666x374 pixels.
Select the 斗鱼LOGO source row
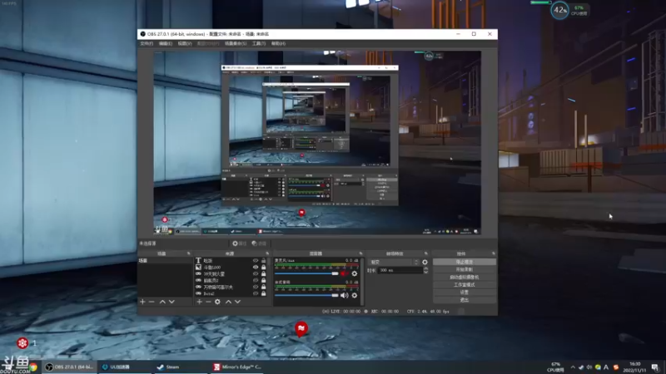click(x=231, y=267)
